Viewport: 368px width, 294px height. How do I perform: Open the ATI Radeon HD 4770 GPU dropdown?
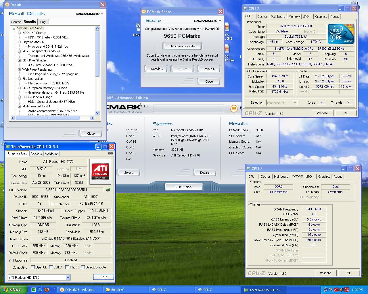pyautogui.click(x=68, y=277)
